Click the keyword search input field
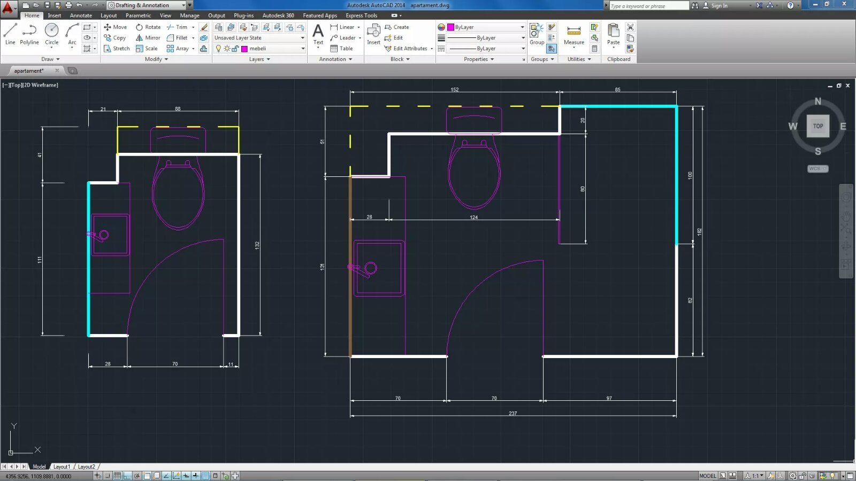Screen dimensions: 856x481 click(648, 6)
